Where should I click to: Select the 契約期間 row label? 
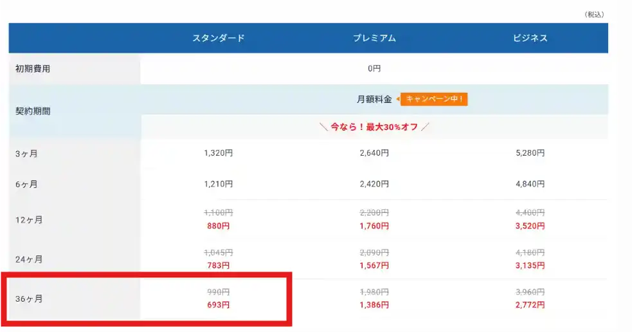33,111
